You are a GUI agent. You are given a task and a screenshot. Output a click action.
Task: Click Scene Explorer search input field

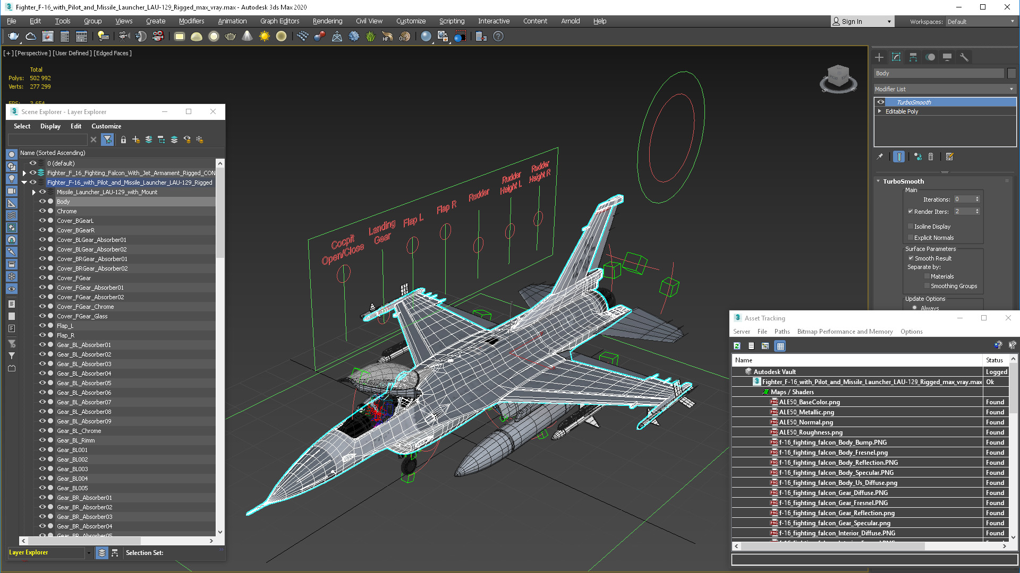47,140
